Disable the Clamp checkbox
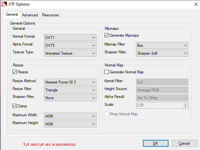The height and width of the screenshot is (150, 200). coord(14,106)
